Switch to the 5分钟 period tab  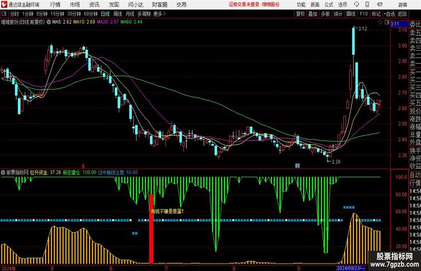pyautogui.click(x=42, y=14)
